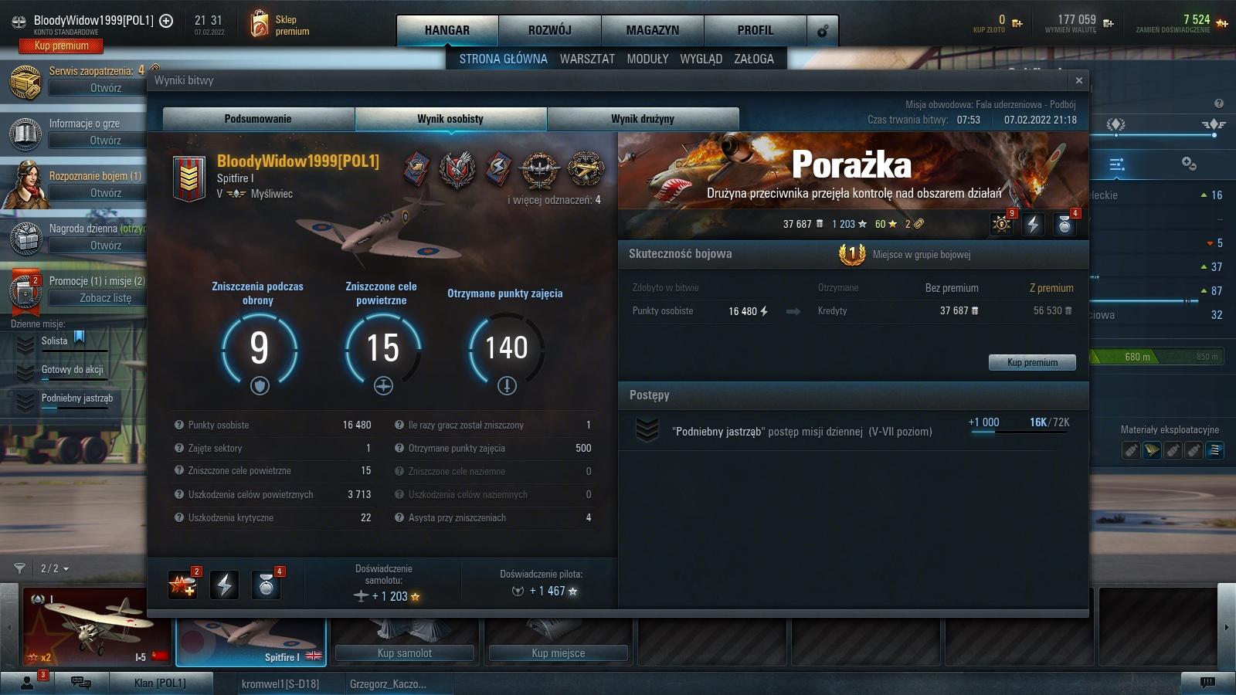Expand the 2/2 aircraft count dropdown
Screen dimensions: 1236x695
(x=55, y=568)
